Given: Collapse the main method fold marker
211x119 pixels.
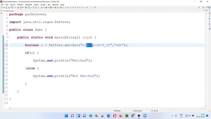Looking at the screenshot, I should (x=9, y=37).
